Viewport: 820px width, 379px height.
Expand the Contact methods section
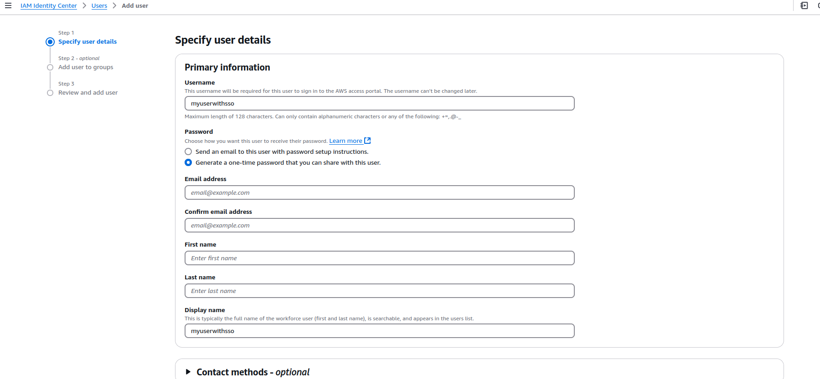pos(188,372)
